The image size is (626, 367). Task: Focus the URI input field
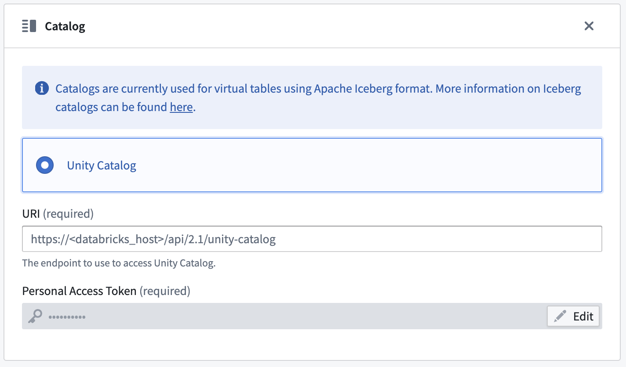tap(312, 239)
